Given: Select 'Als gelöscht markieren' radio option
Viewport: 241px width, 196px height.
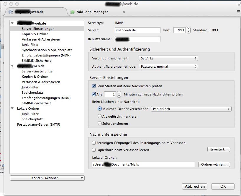Looking at the screenshot, I should point(100,116).
